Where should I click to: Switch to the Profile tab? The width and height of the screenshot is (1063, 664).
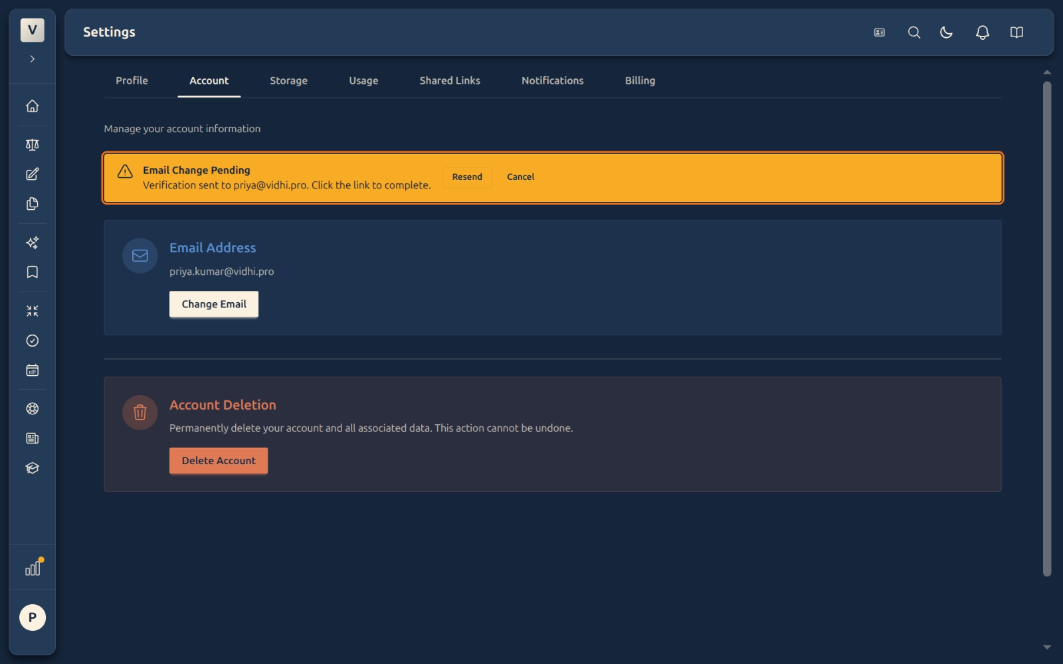(x=132, y=80)
